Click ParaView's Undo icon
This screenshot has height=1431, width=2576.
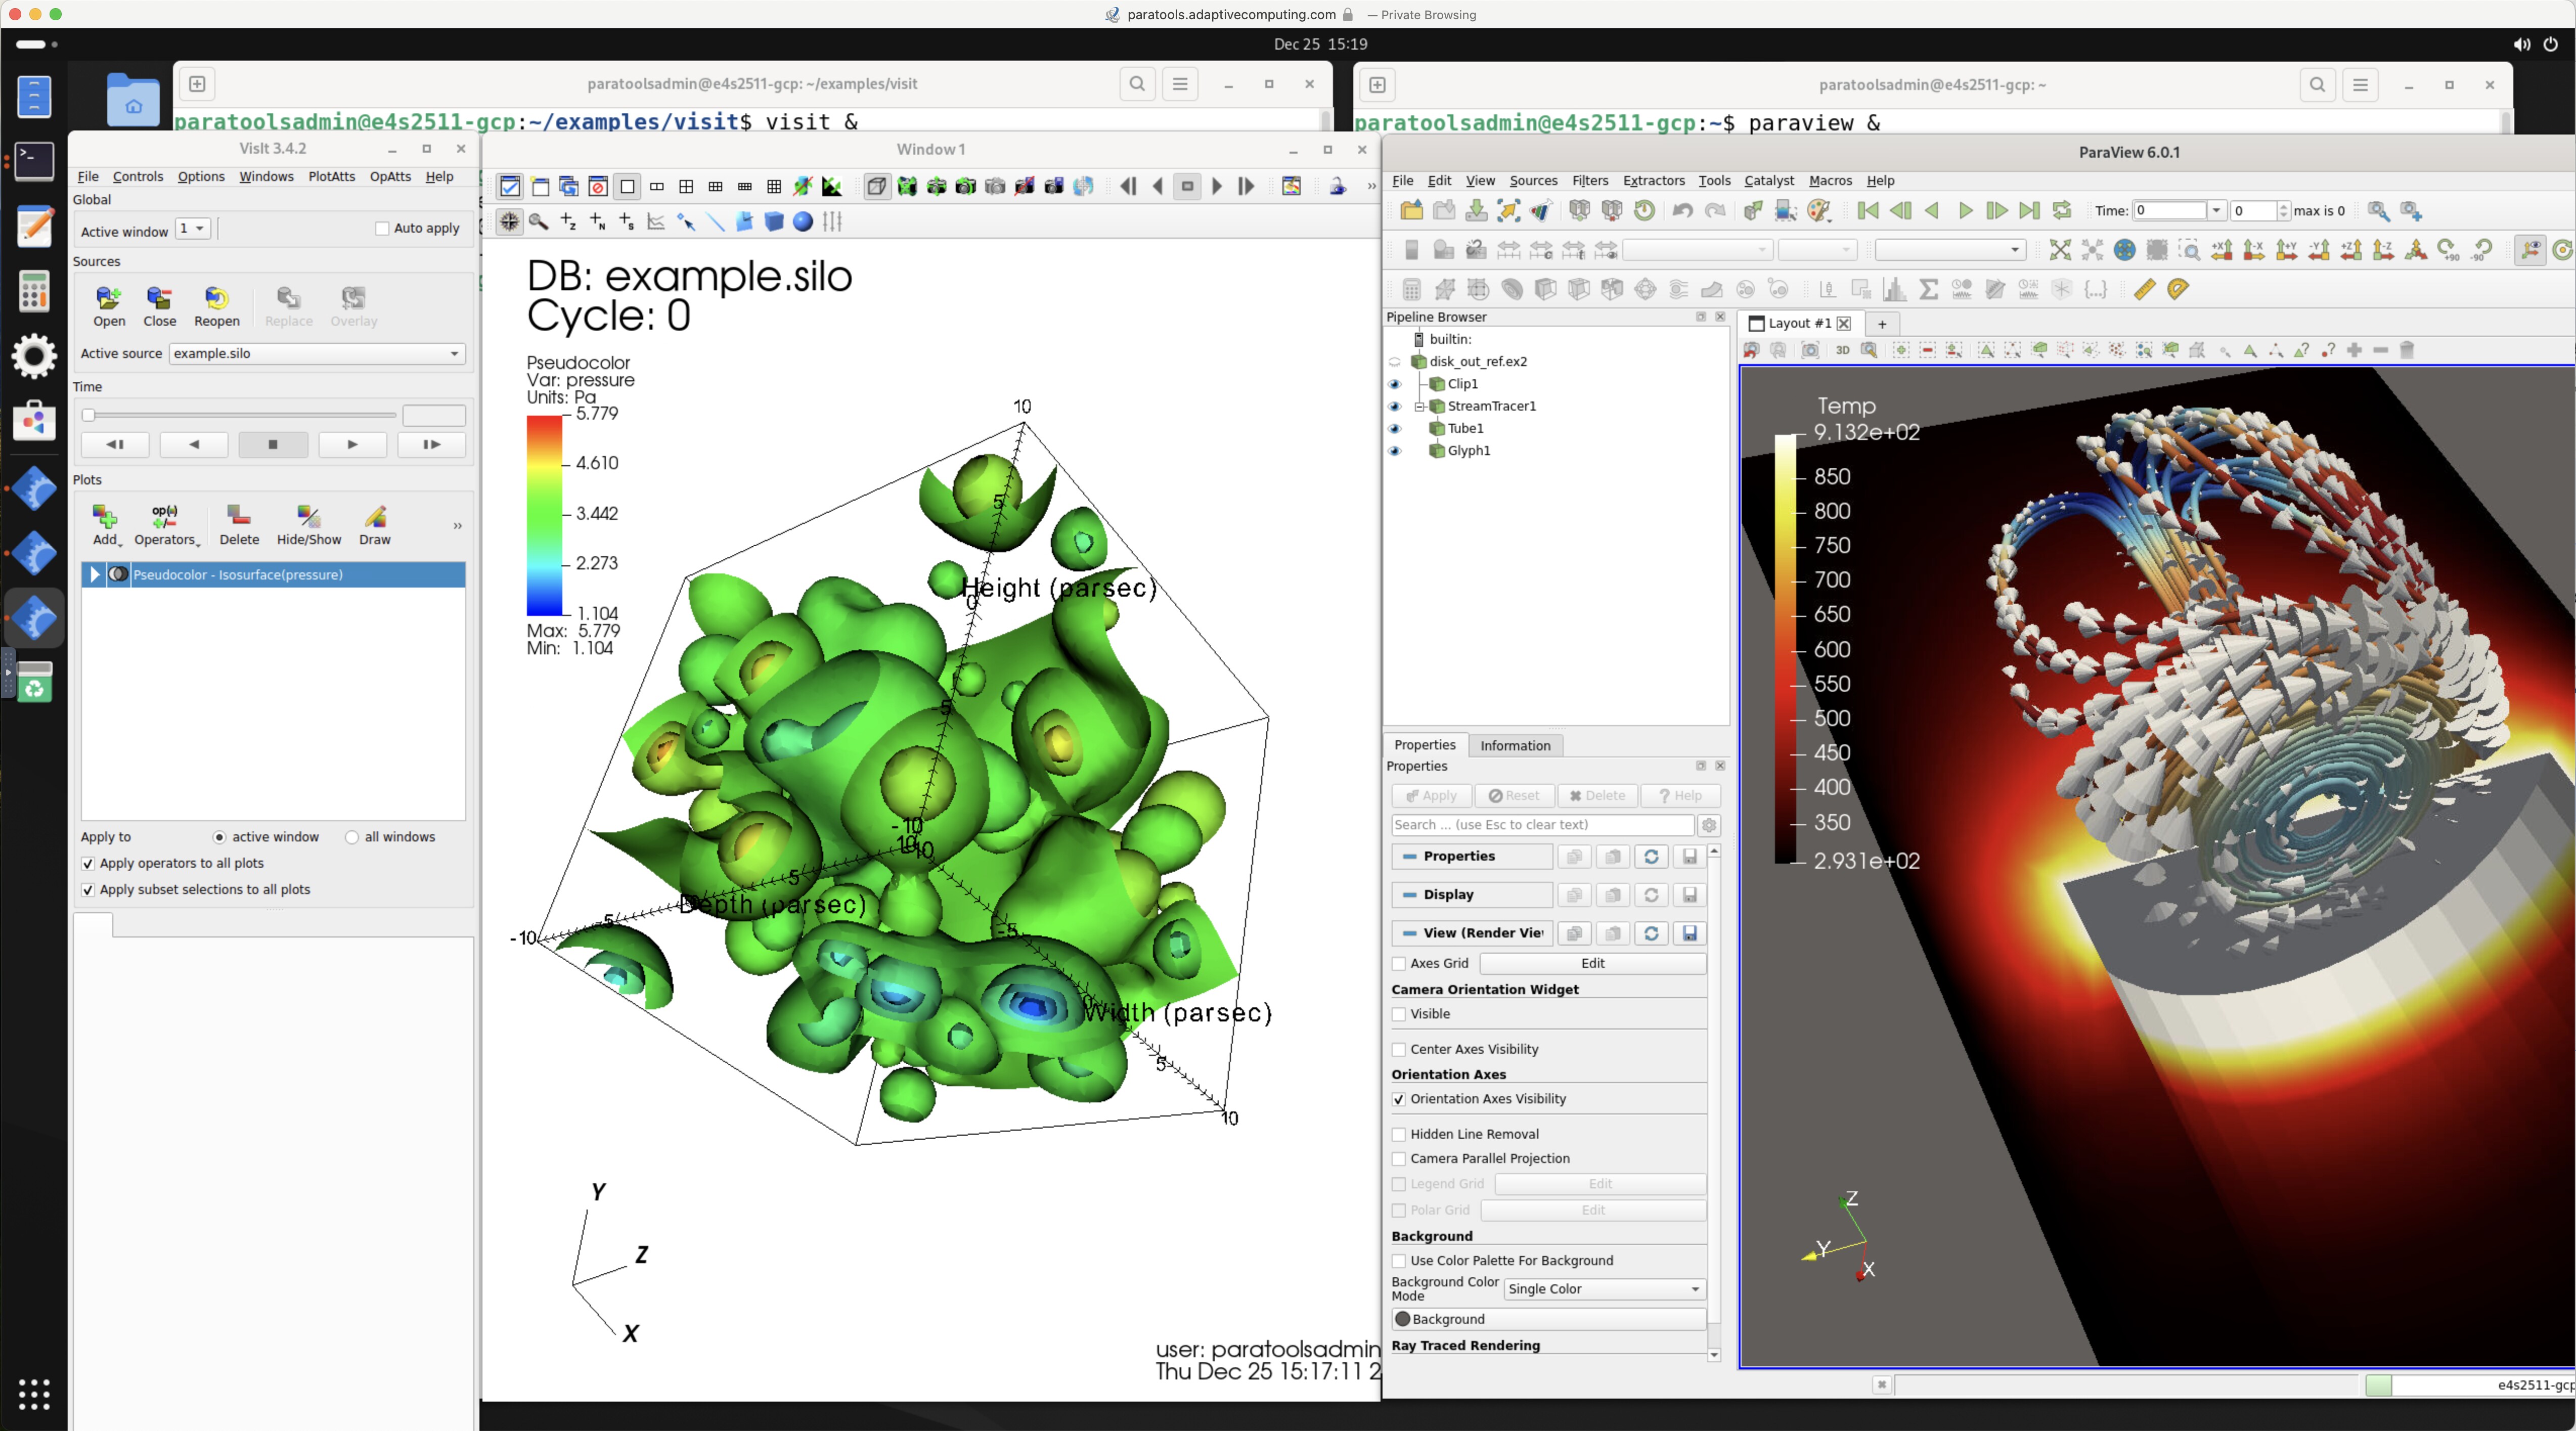pos(1682,211)
